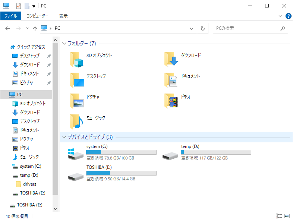
Task: Select pinned ドキュメント under Quick Access
Action: coord(26,74)
